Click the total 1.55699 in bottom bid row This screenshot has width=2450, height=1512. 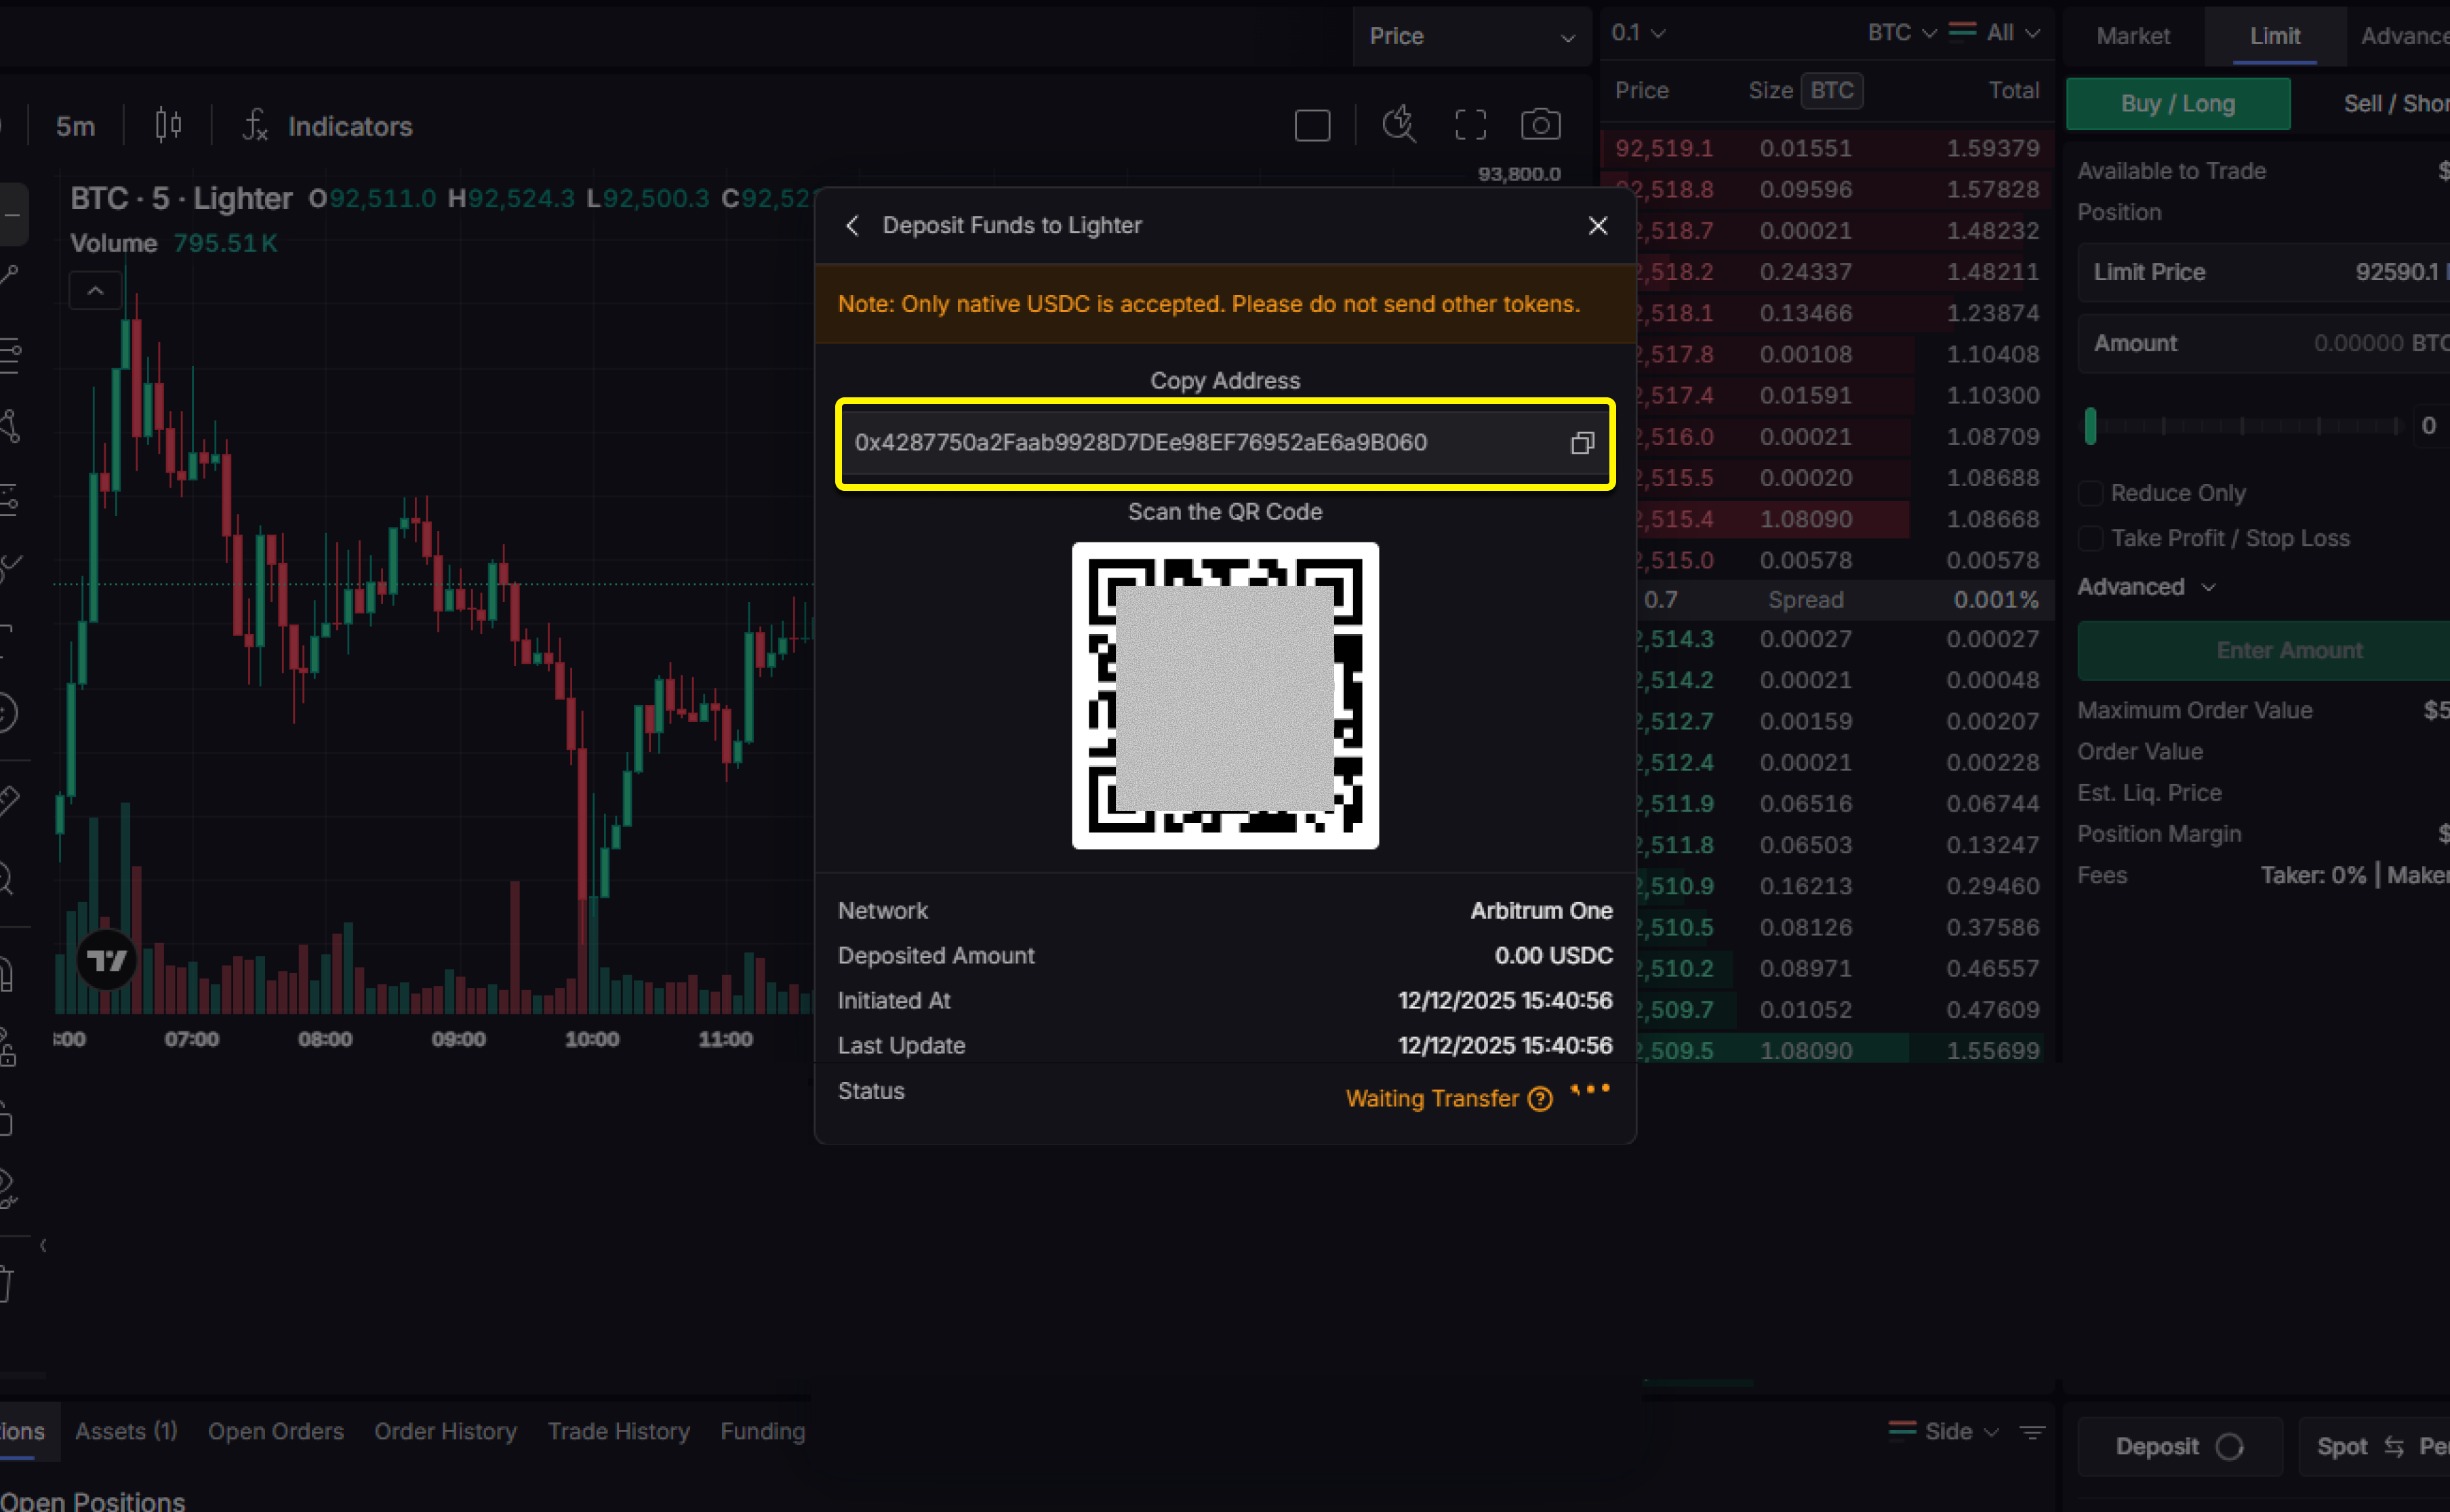coord(1992,1051)
